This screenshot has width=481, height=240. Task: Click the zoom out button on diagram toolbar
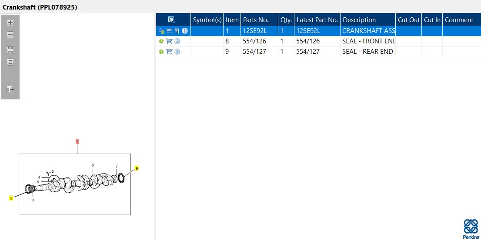pyautogui.click(x=10, y=35)
